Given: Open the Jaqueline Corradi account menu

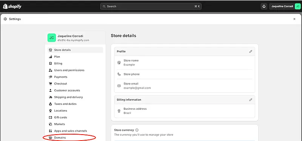Looking at the screenshot, I should pos(285,6).
